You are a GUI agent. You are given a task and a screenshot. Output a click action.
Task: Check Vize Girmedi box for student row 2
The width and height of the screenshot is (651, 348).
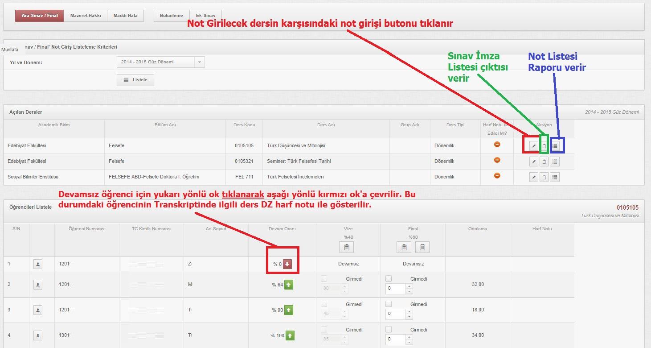click(x=324, y=278)
